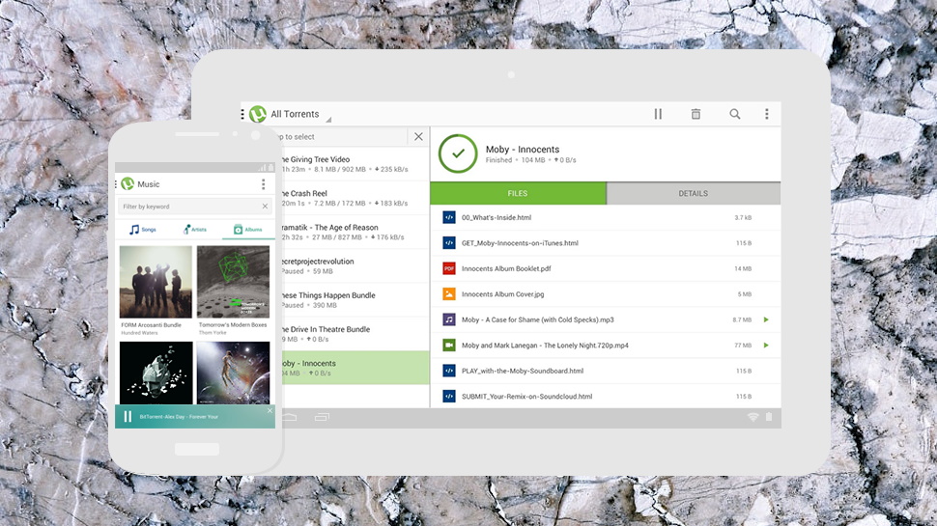Image resolution: width=937 pixels, height=526 pixels.
Task: Open the FORM Arcosanti Bundle album cover
Action: (156, 282)
